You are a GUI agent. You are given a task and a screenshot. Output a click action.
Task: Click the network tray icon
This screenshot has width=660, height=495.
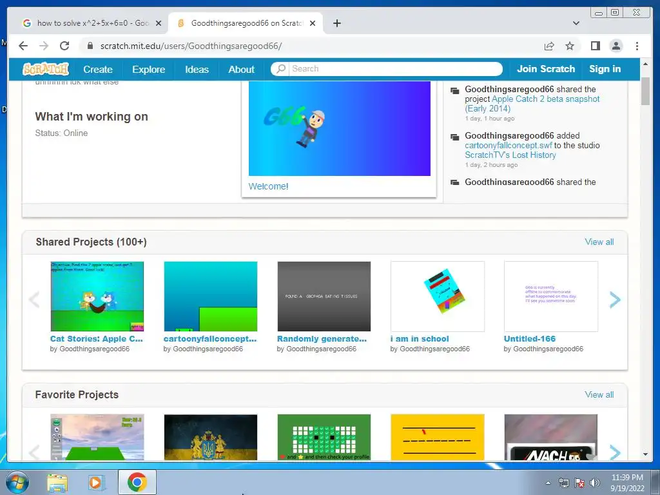click(563, 483)
